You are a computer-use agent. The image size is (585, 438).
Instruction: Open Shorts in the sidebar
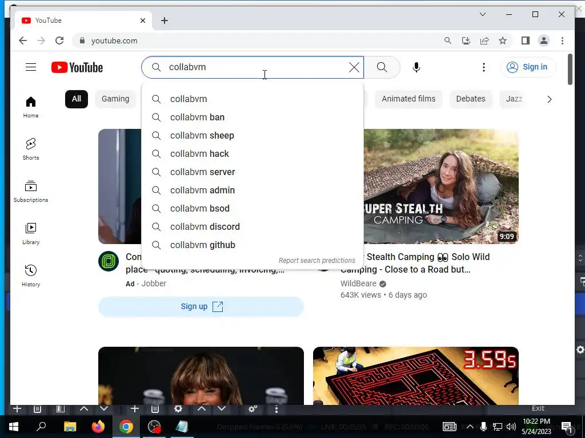31,149
